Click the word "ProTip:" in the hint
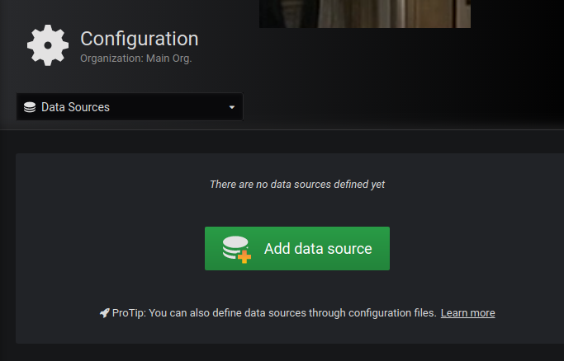 click(129, 313)
